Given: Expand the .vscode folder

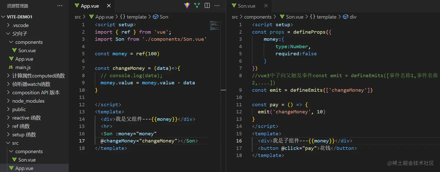Looking at the screenshot, I should point(34,25).
